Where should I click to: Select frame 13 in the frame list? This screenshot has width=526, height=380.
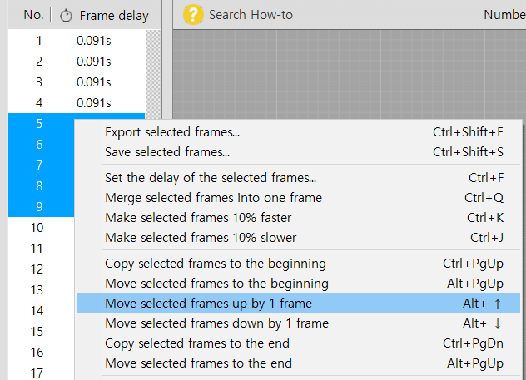37,290
